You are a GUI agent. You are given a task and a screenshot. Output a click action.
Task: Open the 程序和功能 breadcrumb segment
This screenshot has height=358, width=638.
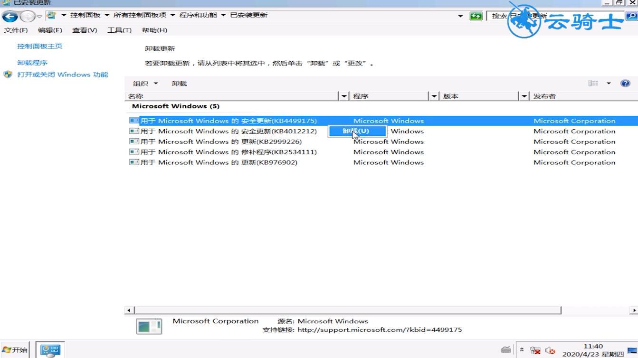pos(198,15)
